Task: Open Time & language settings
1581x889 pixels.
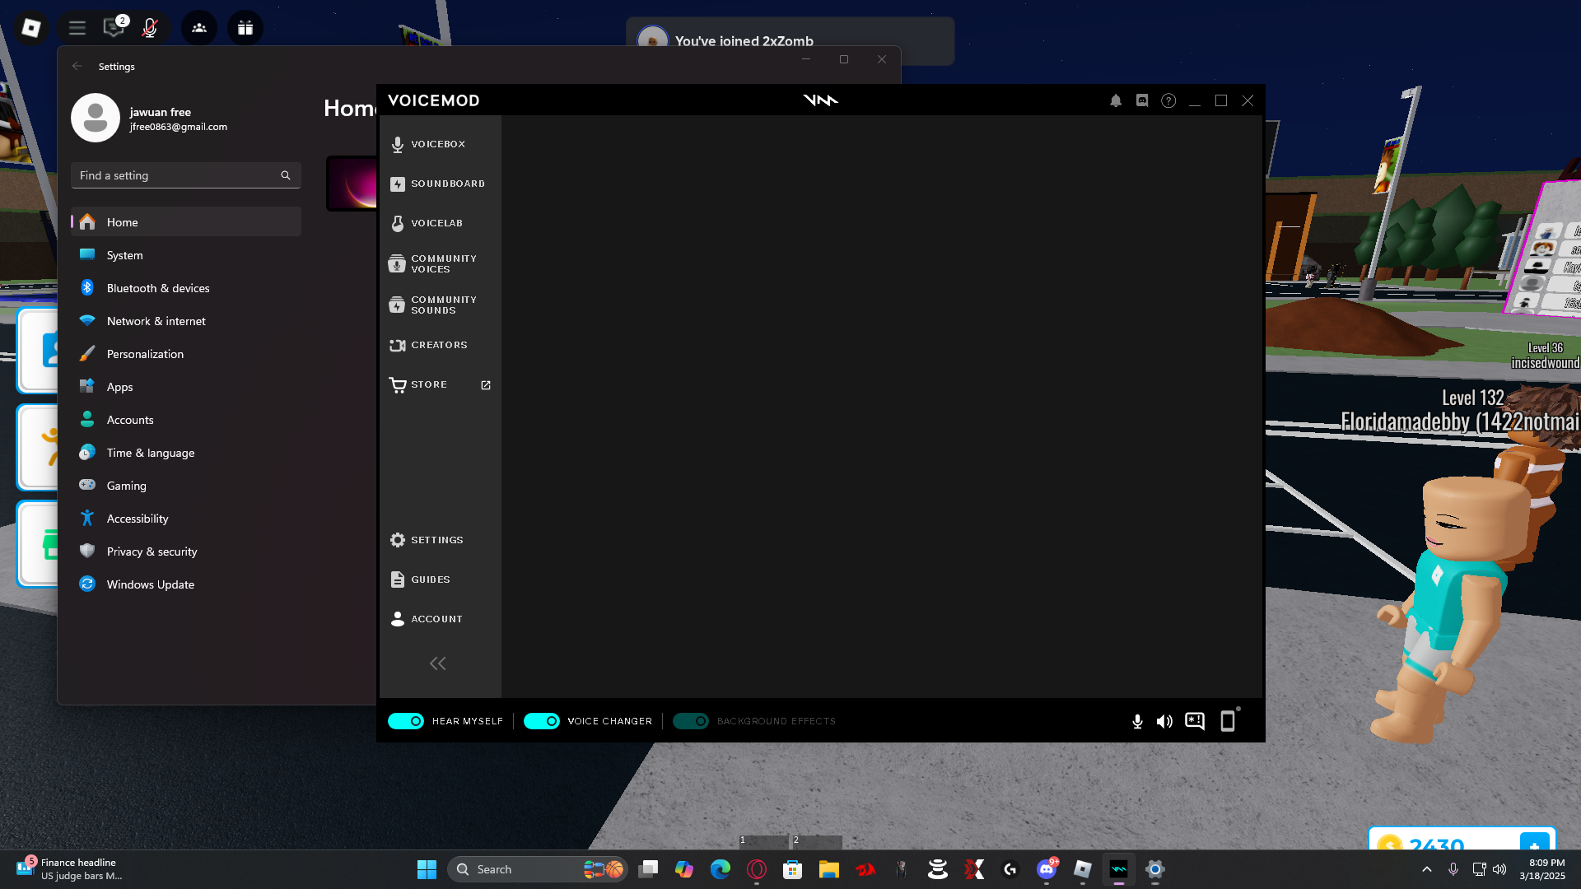Action: (x=186, y=453)
